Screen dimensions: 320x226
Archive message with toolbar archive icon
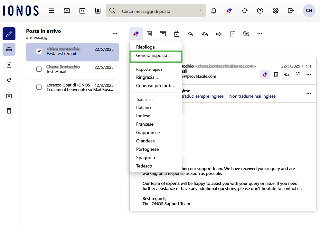[163, 34]
